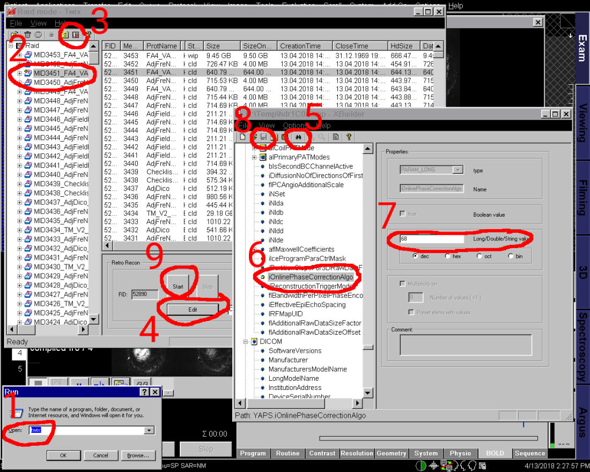Select the oct number format option
The width and height of the screenshot is (590, 472).
click(x=480, y=256)
